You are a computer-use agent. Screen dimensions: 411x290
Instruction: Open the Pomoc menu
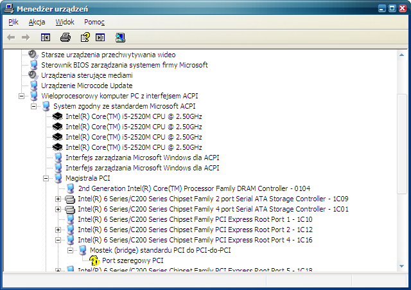point(94,22)
